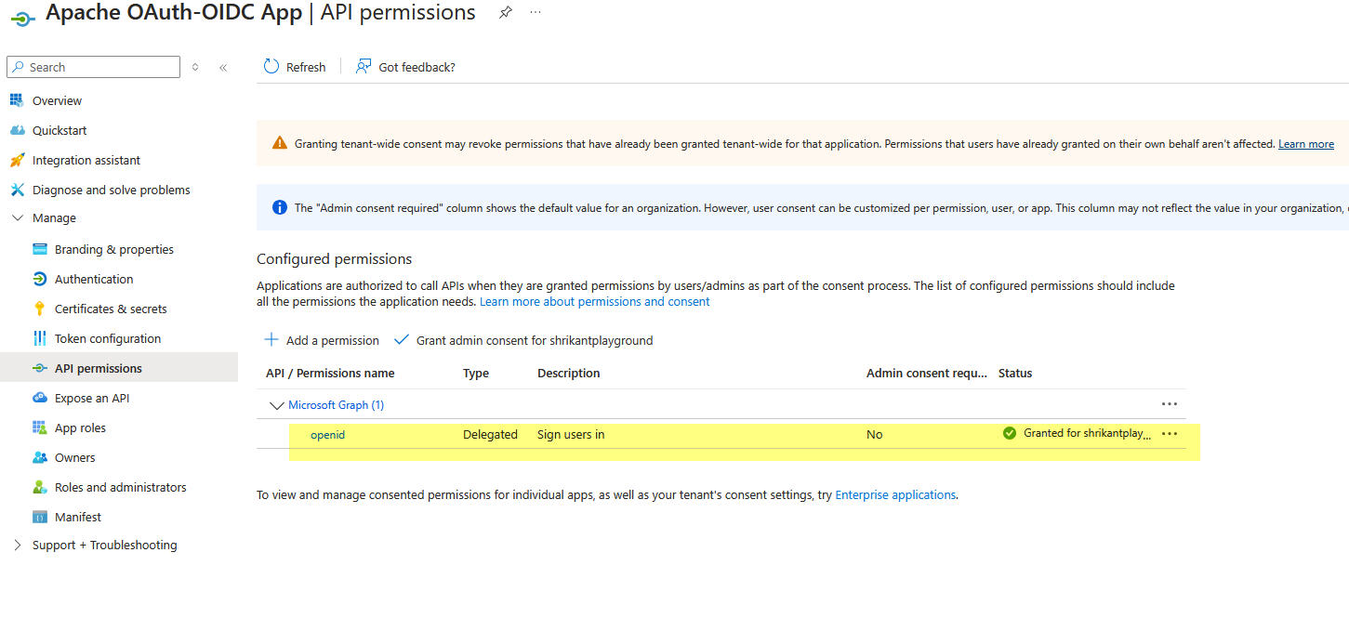Click Add a permission
1349x618 pixels.
pos(321,340)
